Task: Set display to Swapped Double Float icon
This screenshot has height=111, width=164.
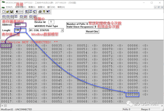Action: 35,17
